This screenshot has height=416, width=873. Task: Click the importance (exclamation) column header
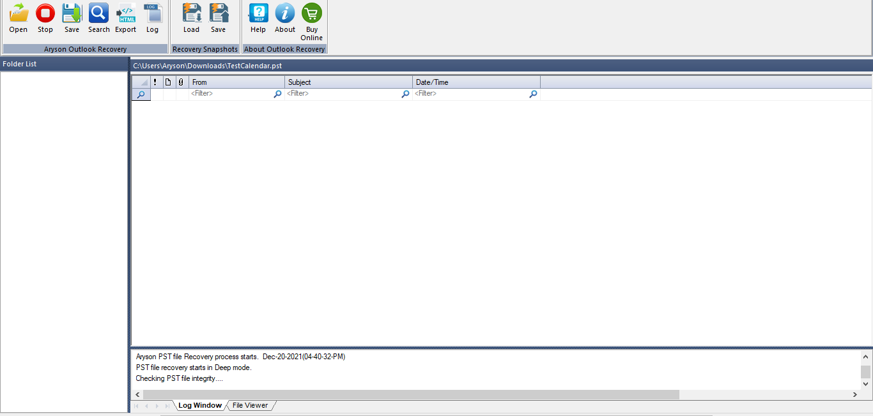pyautogui.click(x=156, y=82)
